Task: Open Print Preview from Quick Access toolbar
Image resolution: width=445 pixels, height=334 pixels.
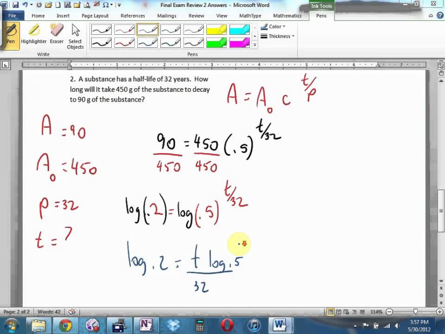Action: tap(88, 5)
